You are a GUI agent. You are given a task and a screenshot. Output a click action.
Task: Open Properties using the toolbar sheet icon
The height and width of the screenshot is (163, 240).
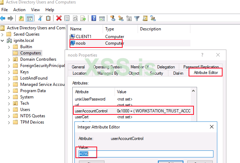[67, 18]
